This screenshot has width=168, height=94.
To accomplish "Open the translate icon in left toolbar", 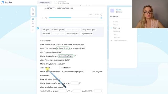I will 33,10.
